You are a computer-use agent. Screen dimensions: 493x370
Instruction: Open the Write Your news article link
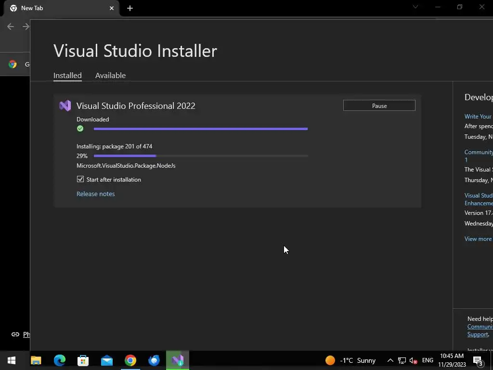478,117
